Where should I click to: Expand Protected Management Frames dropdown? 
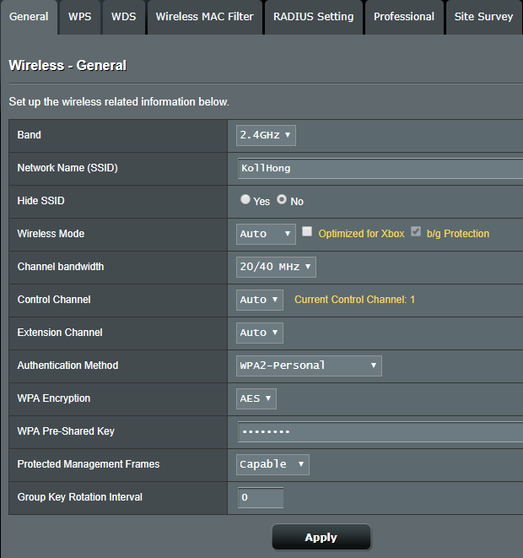272,464
